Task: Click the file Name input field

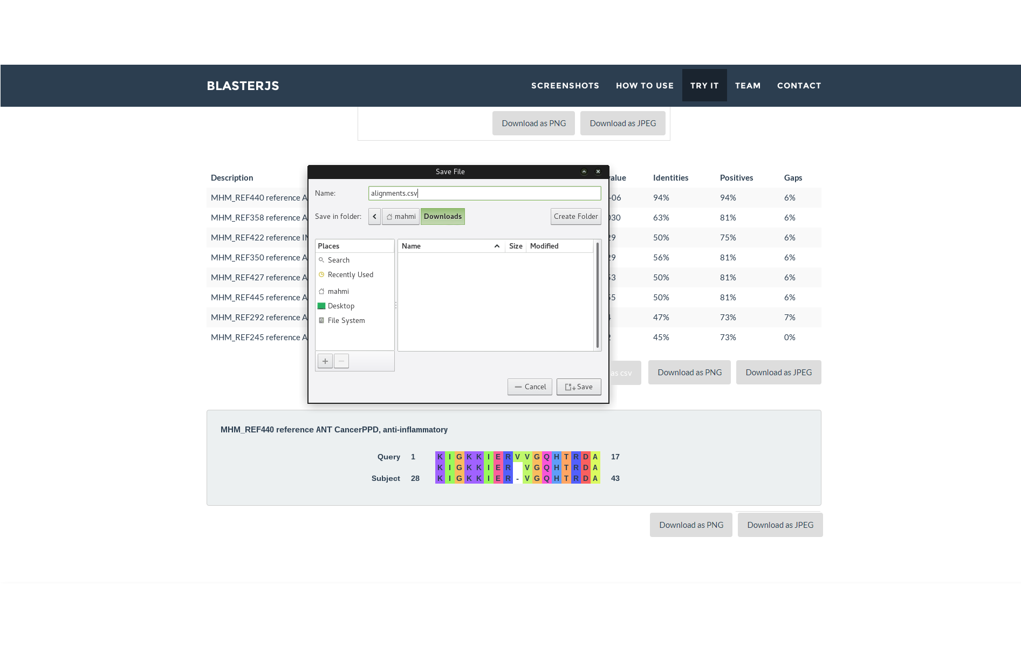Action: click(484, 194)
